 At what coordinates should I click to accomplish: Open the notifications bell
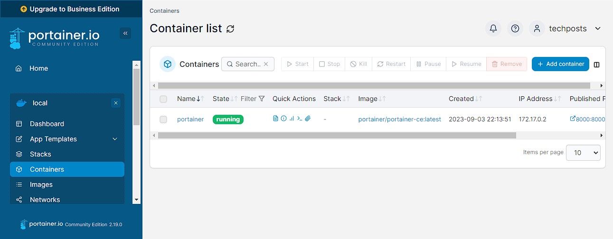493,28
